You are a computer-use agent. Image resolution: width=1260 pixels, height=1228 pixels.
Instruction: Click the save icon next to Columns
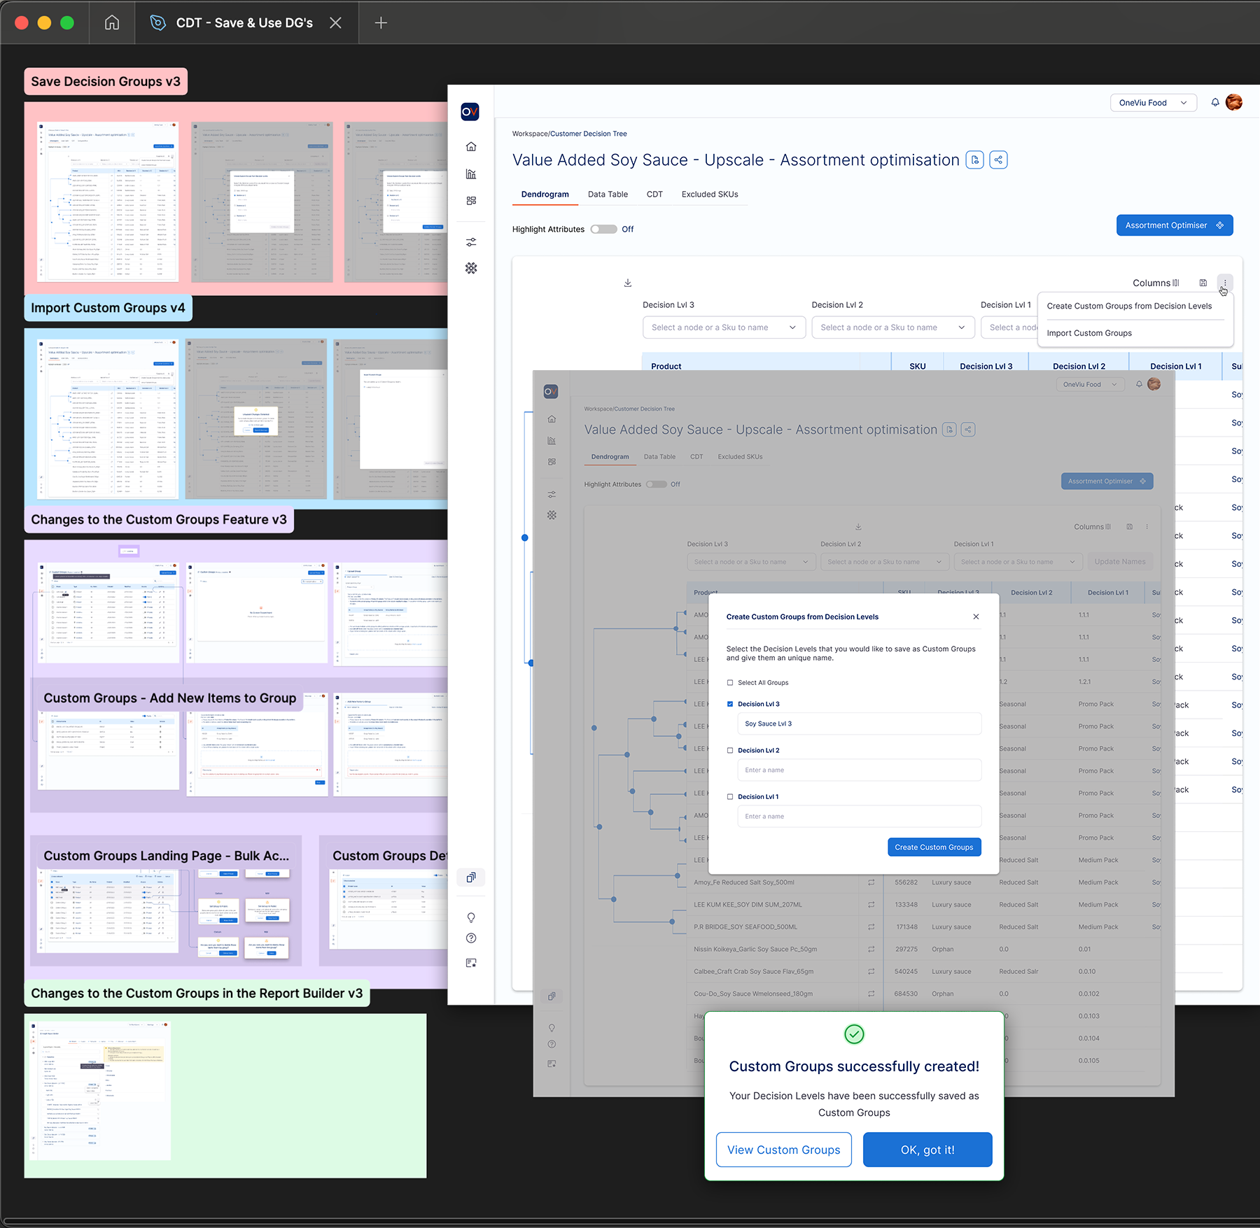pos(1203,283)
